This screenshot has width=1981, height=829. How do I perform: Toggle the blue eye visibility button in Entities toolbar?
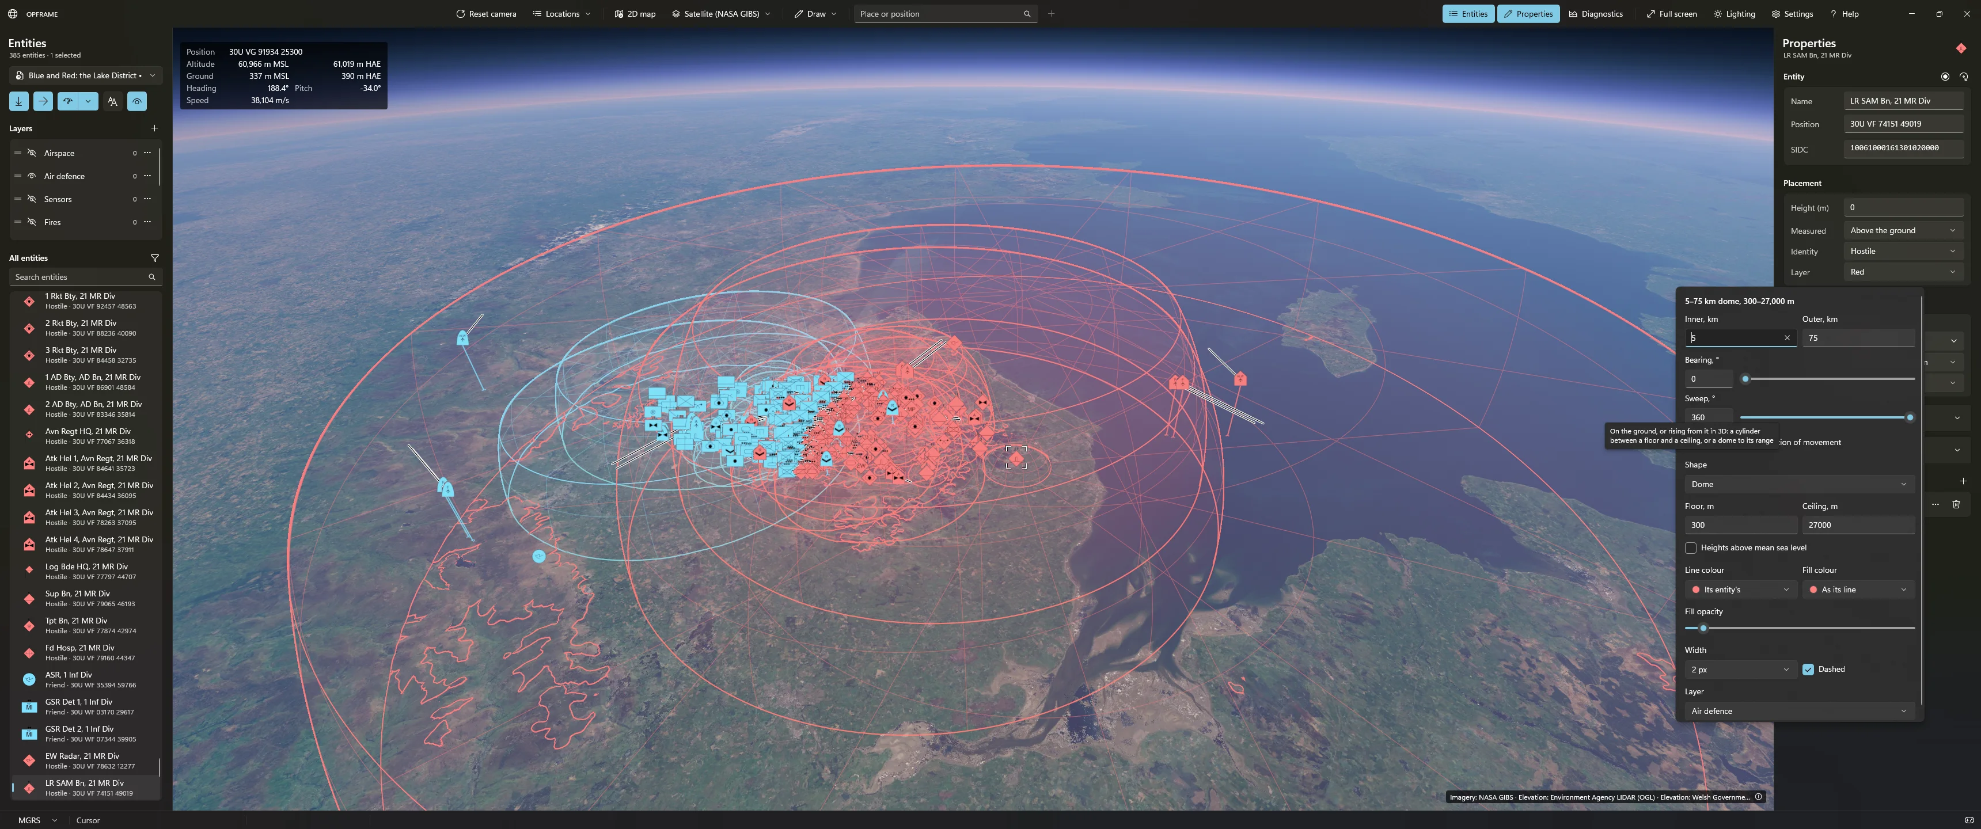click(137, 101)
